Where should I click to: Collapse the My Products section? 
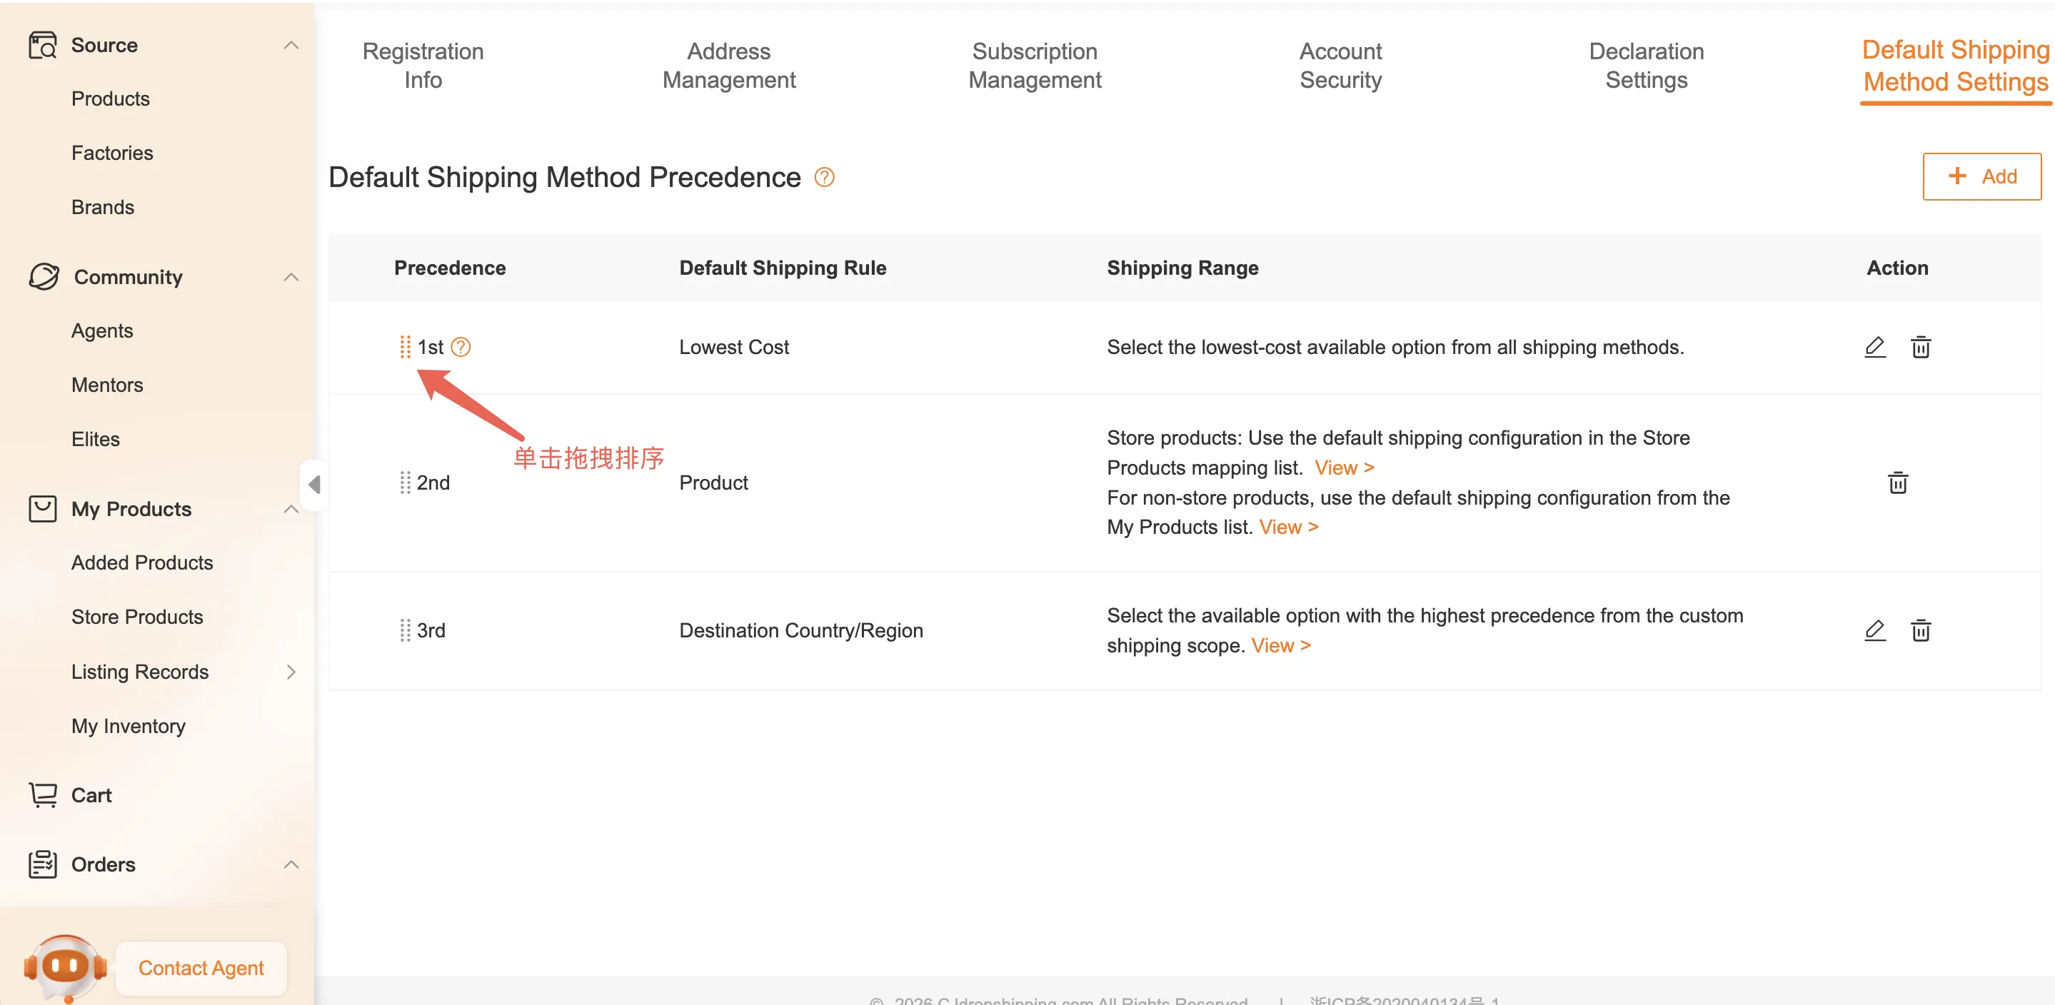(291, 509)
